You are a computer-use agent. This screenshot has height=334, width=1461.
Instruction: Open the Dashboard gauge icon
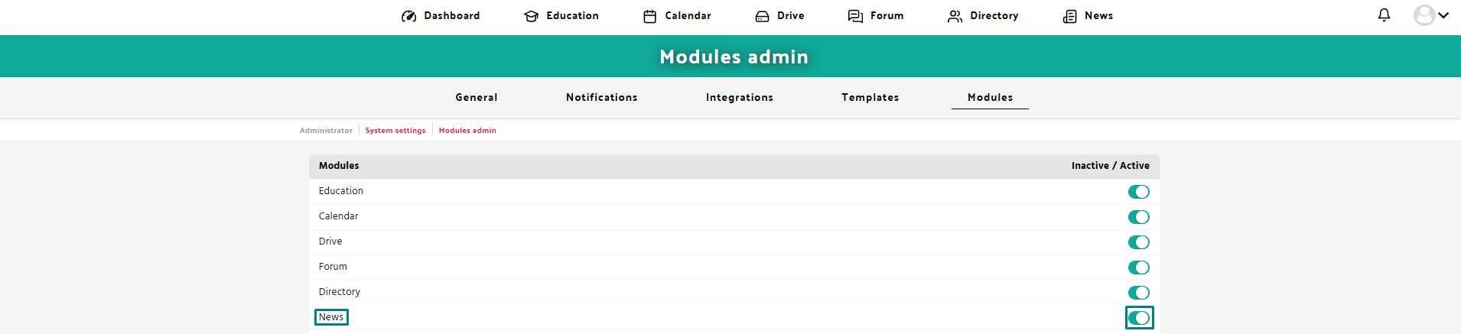(409, 16)
